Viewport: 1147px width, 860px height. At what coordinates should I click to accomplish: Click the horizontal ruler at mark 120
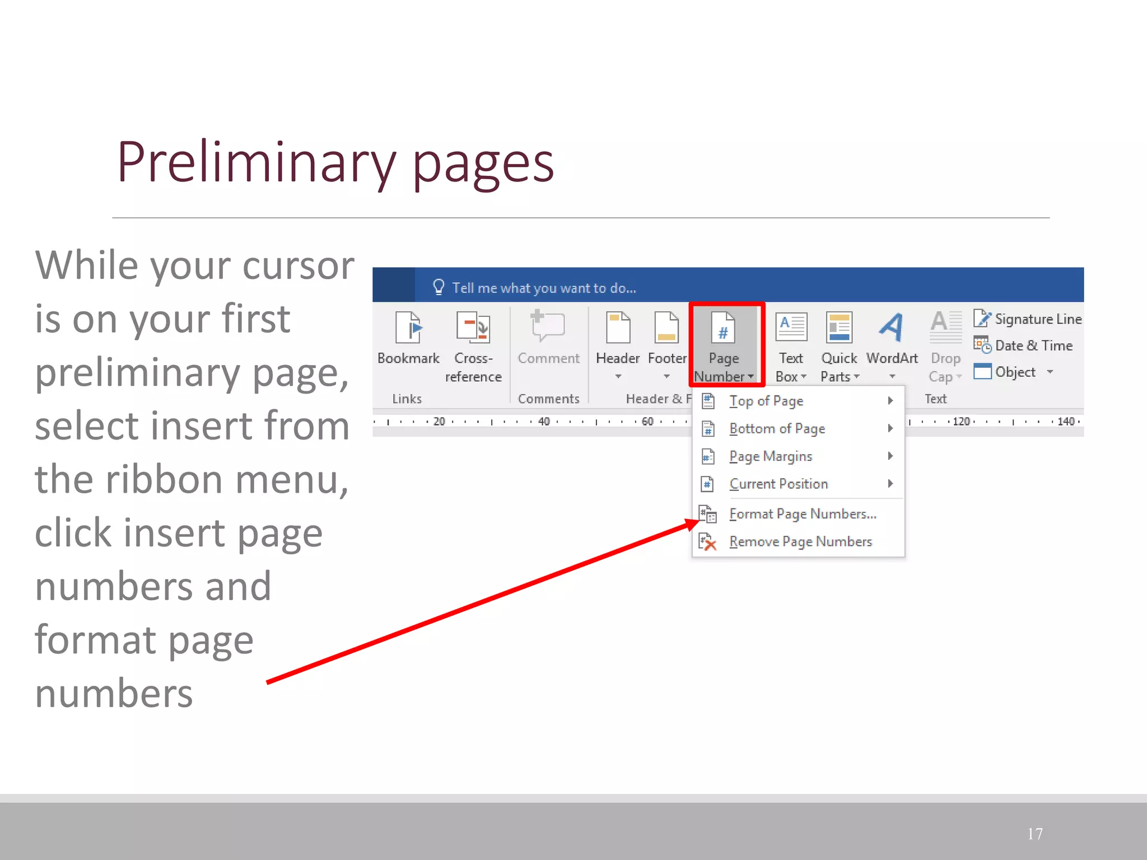(x=961, y=421)
